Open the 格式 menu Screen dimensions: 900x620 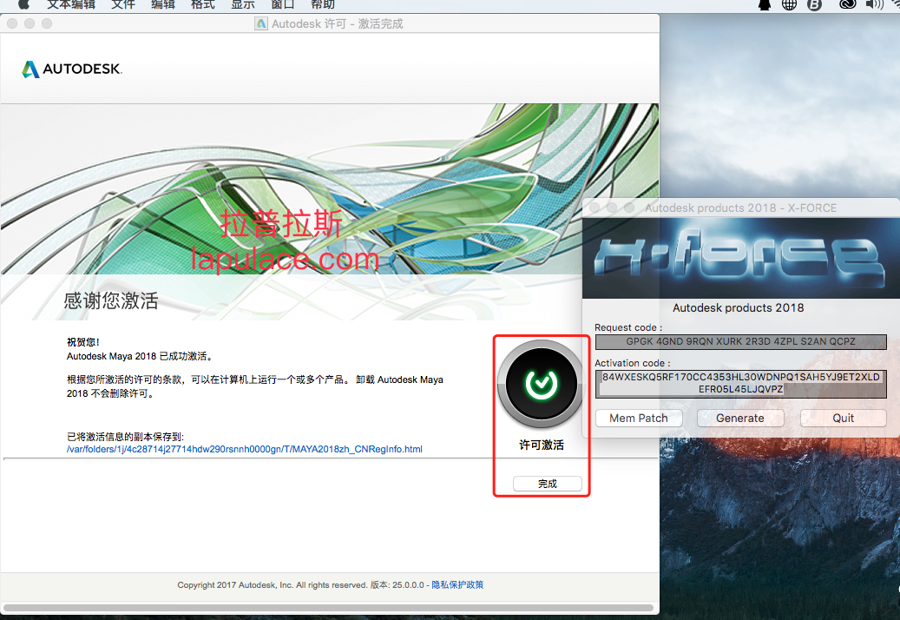(202, 4)
